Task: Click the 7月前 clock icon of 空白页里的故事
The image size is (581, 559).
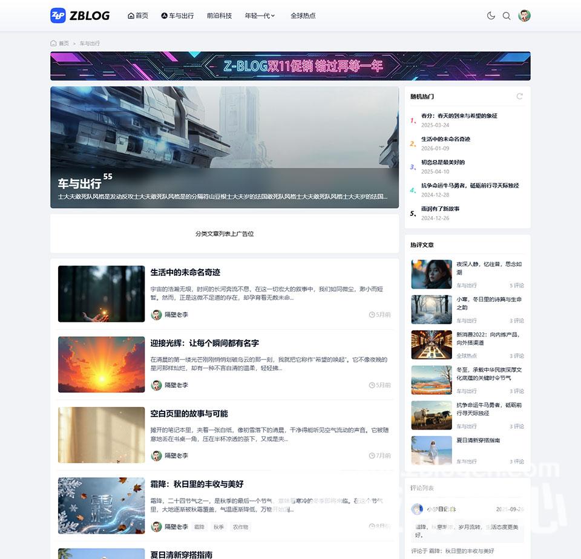Action: (372, 456)
